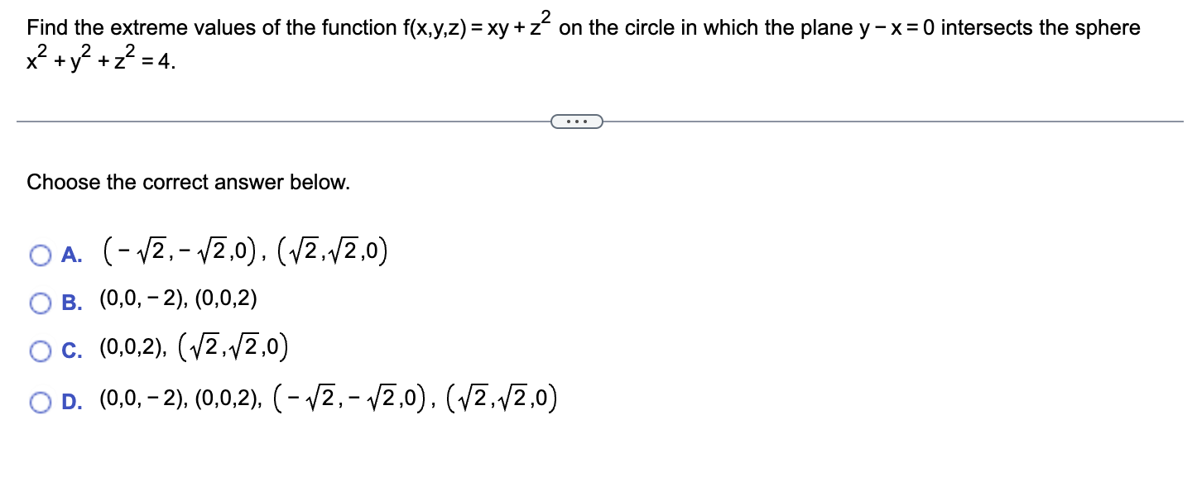Image resolution: width=1192 pixels, height=501 pixels.
Task: Click the bold letter D label
Action: click(x=72, y=401)
